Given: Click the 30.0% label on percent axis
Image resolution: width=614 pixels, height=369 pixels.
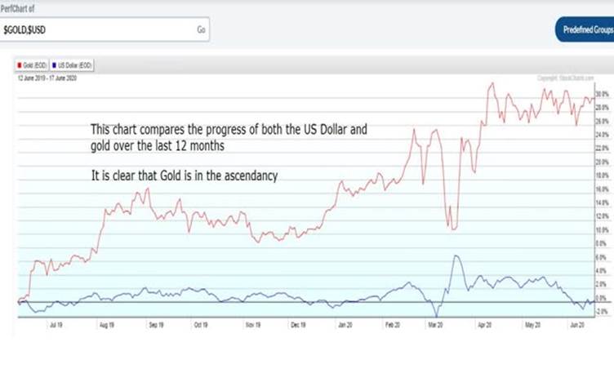Looking at the screenshot, I should click(600, 95).
